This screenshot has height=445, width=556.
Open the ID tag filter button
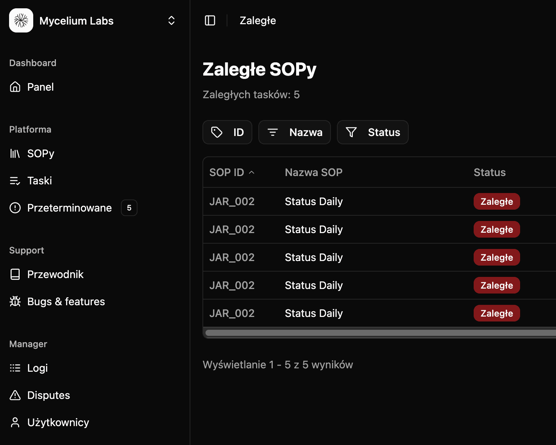(x=227, y=132)
